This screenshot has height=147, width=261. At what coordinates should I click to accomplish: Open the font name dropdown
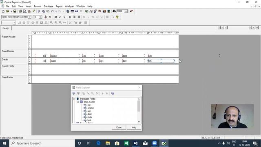pyautogui.click(x=30, y=17)
